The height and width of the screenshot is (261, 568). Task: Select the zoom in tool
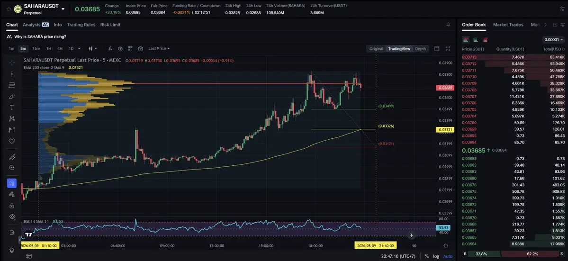coord(12,168)
